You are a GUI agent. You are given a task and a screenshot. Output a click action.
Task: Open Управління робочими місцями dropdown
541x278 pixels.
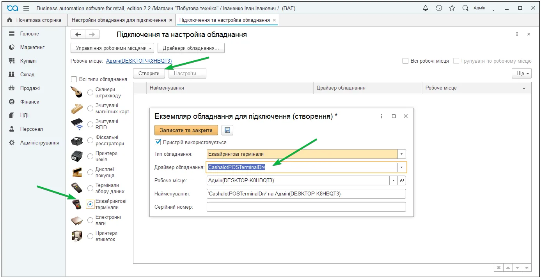pyautogui.click(x=112, y=48)
